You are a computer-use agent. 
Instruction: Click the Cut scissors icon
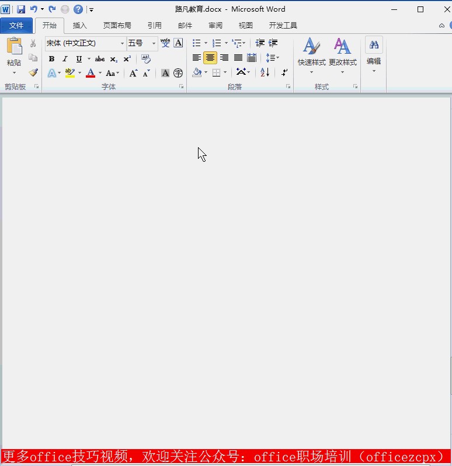click(33, 43)
